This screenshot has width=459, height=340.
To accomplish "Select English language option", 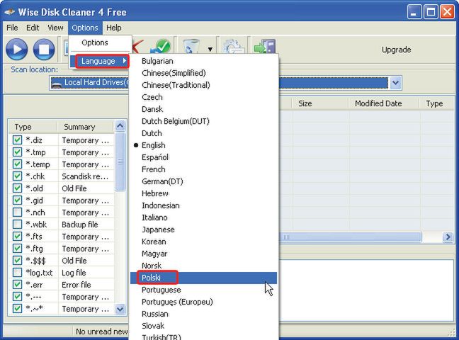I will [x=203, y=145].
